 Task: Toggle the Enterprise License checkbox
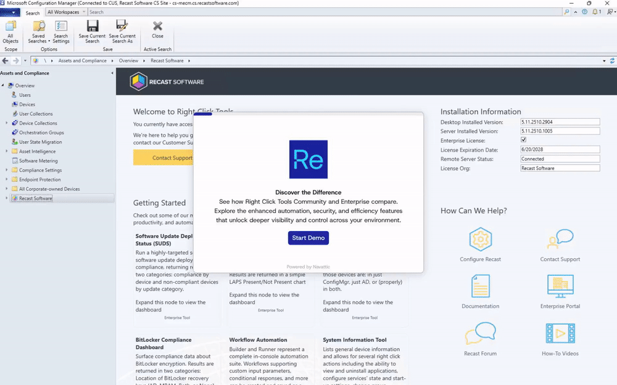[x=523, y=140]
